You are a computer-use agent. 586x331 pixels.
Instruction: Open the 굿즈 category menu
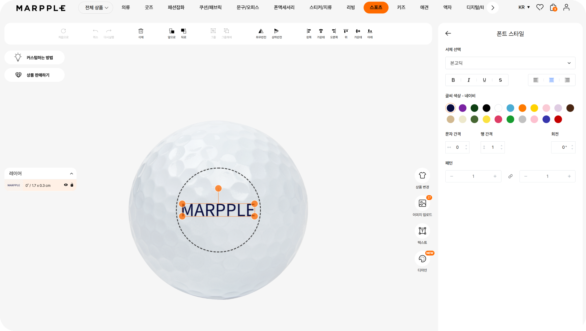point(149,7)
